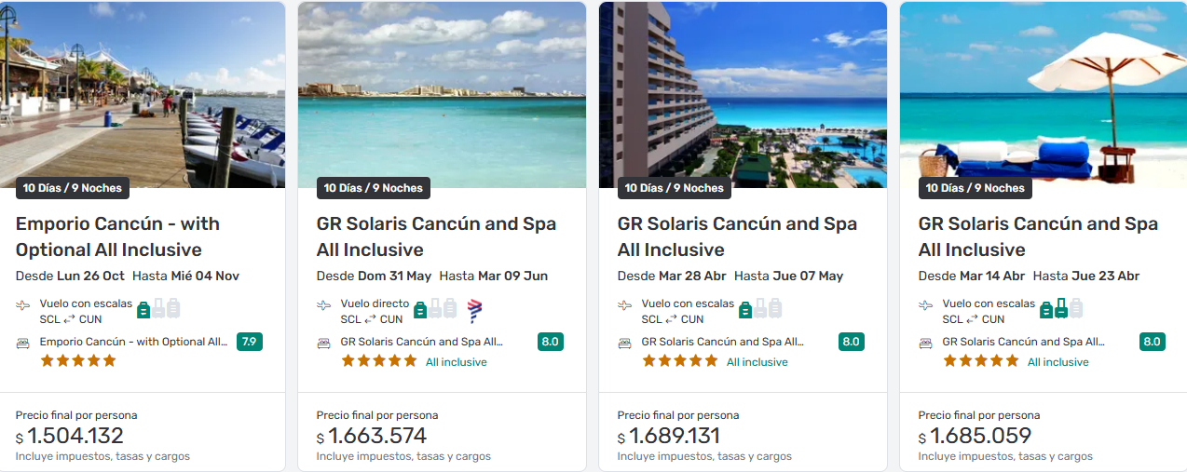Click the '10 Días / 9 Noches' badge on the Mar 28 Abr card
The image size is (1187, 472).
[x=674, y=188]
